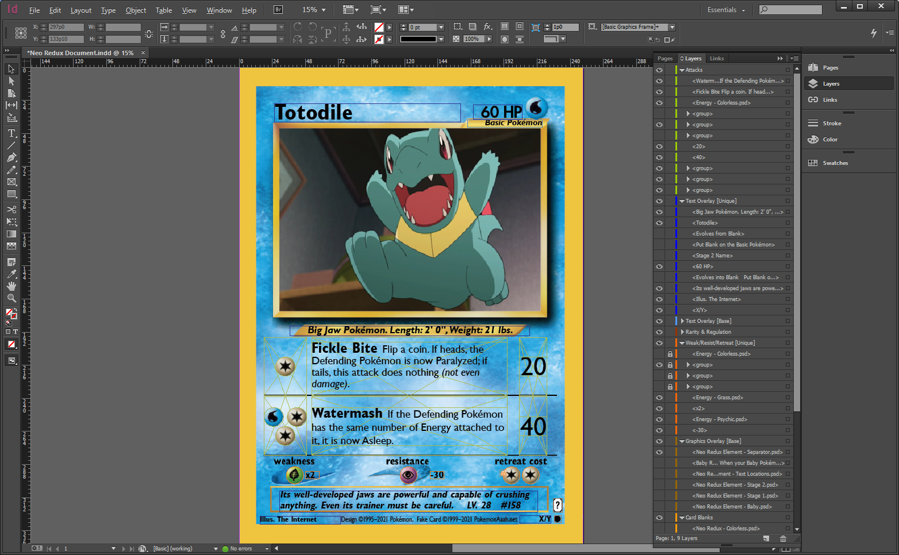Select the Selection tool arrow

click(11, 69)
